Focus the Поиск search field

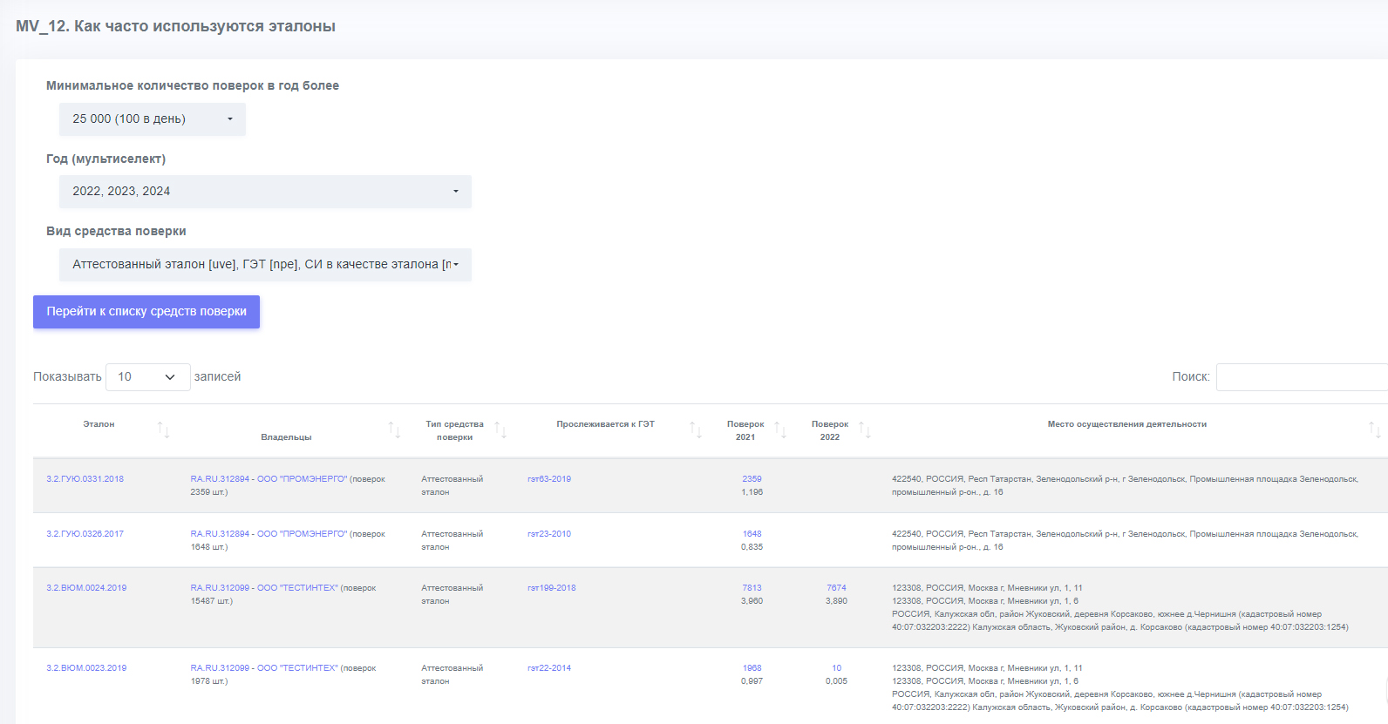click(x=1302, y=377)
